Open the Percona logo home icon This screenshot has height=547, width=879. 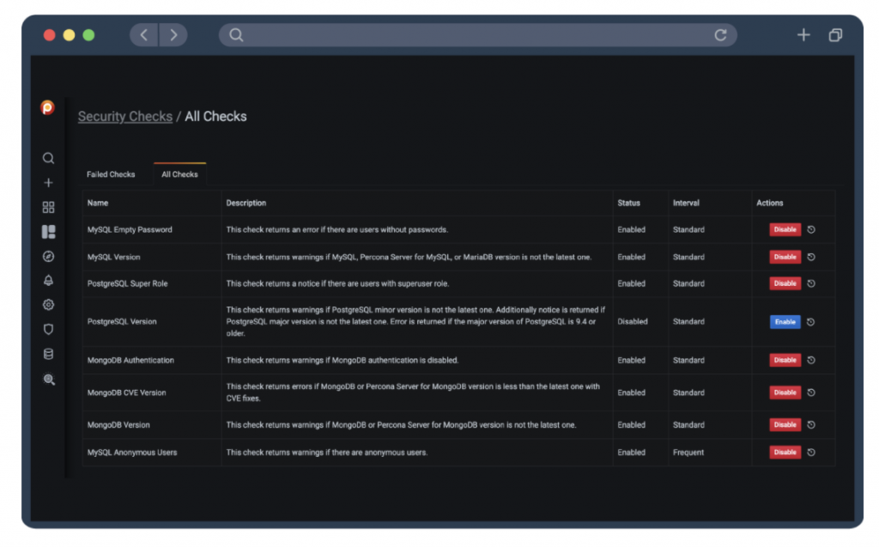pyautogui.click(x=48, y=107)
